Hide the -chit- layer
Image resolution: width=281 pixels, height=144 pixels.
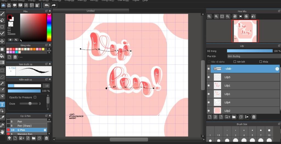tap(209, 69)
